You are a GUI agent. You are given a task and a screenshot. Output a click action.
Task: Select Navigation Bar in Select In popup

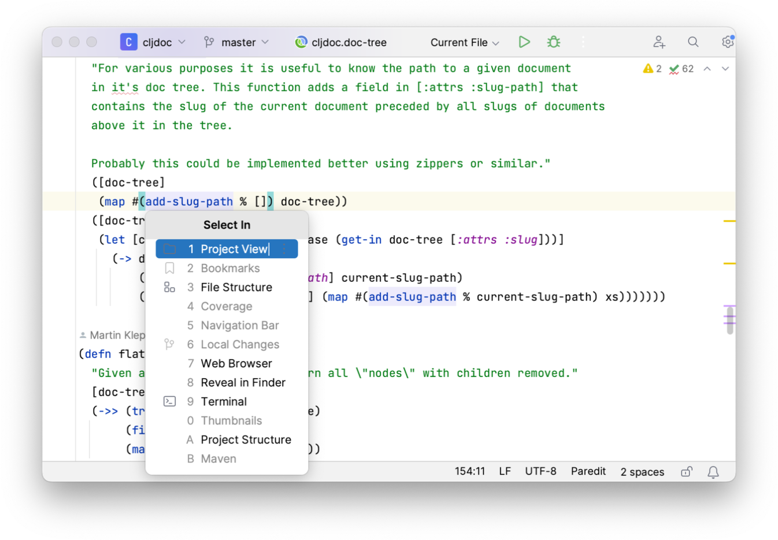227,325
